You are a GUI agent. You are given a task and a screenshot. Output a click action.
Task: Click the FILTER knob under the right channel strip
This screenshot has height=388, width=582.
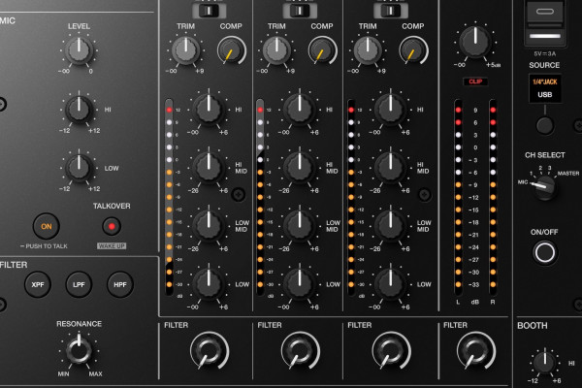click(391, 350)
